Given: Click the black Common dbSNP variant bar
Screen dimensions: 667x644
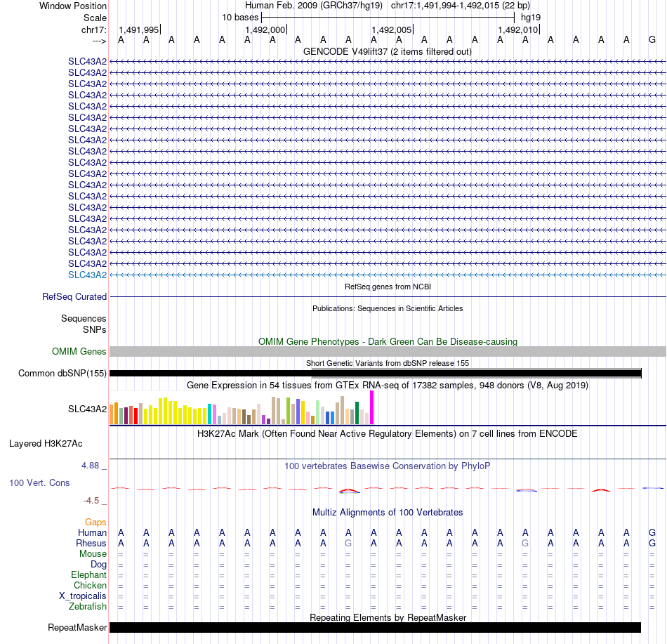Looking at the screenshot, I should (x=375, y=374).
